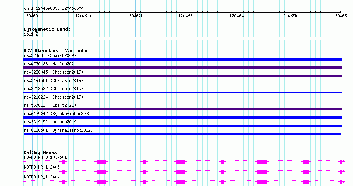Open variant label nsv524681 (Shaikh2009)
The height and width of the screenshot is (186, 353).
tap(50, 55)
